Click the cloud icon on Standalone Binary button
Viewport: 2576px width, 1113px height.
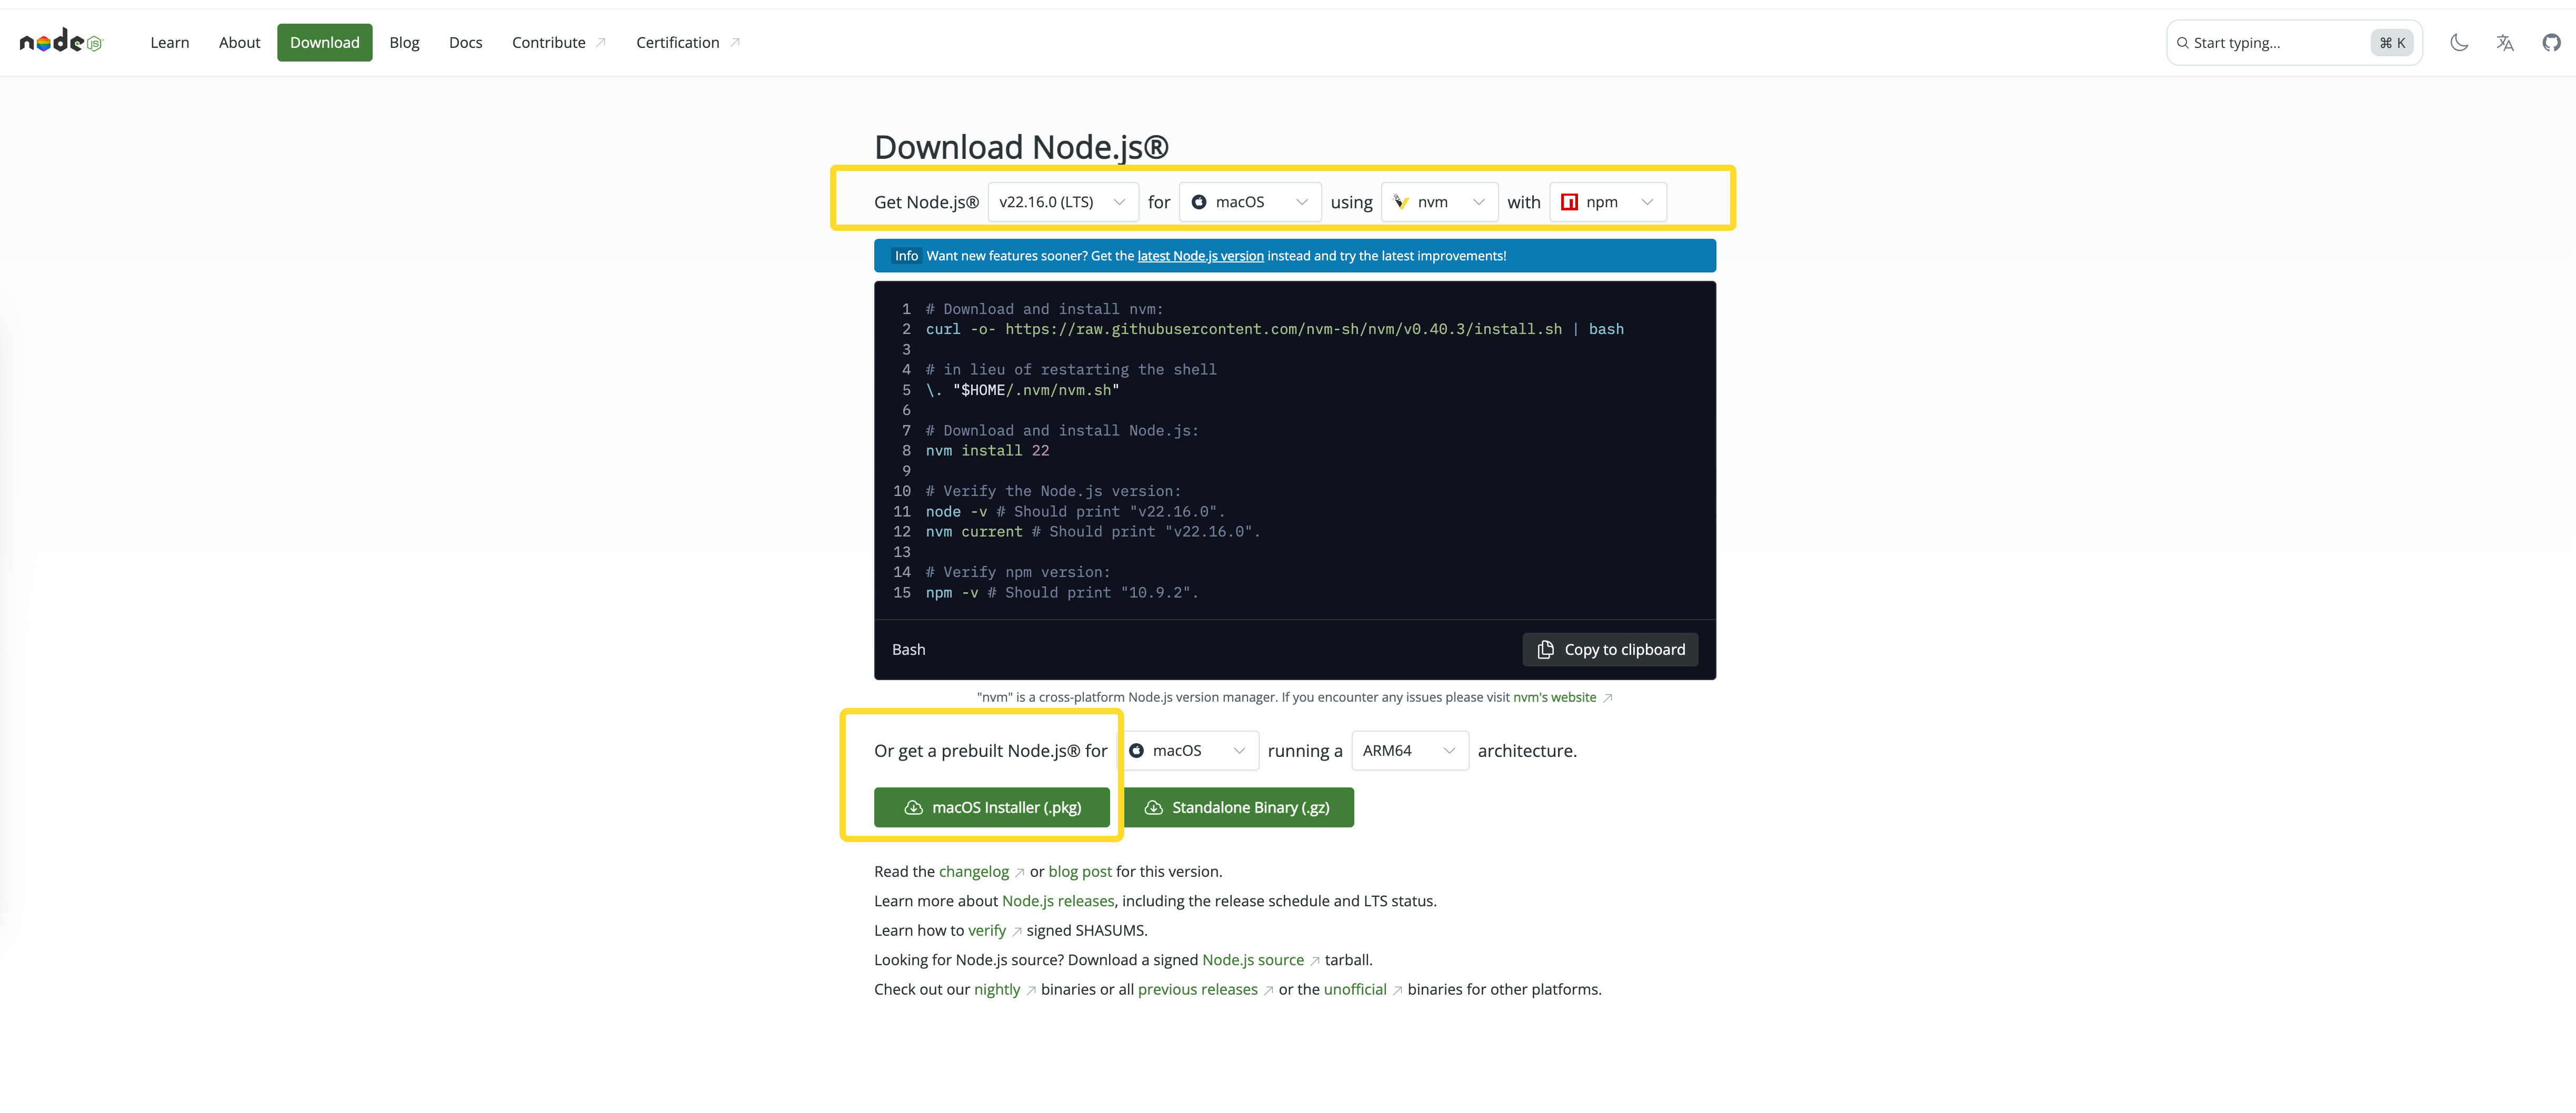pos(1153,807)
